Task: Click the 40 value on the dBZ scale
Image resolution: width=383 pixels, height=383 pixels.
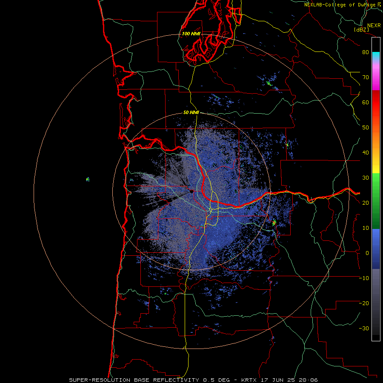Action: pyautogui.click(x=366, y=153)
